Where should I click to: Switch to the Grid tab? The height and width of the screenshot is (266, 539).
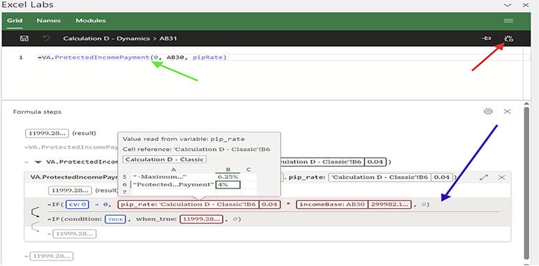pos(15,21)
